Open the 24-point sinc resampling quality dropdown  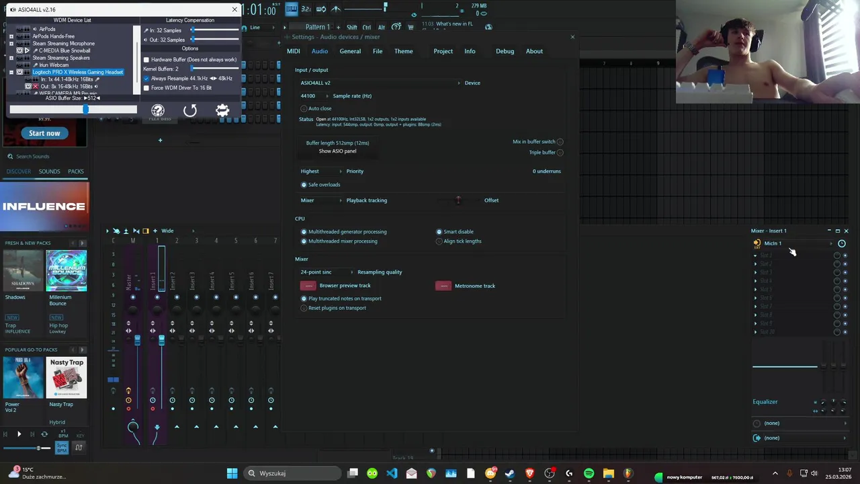pos(326,272)
